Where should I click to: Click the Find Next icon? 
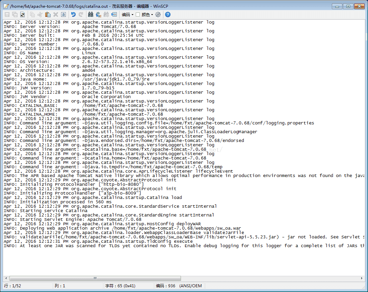[x=106, y=14]
